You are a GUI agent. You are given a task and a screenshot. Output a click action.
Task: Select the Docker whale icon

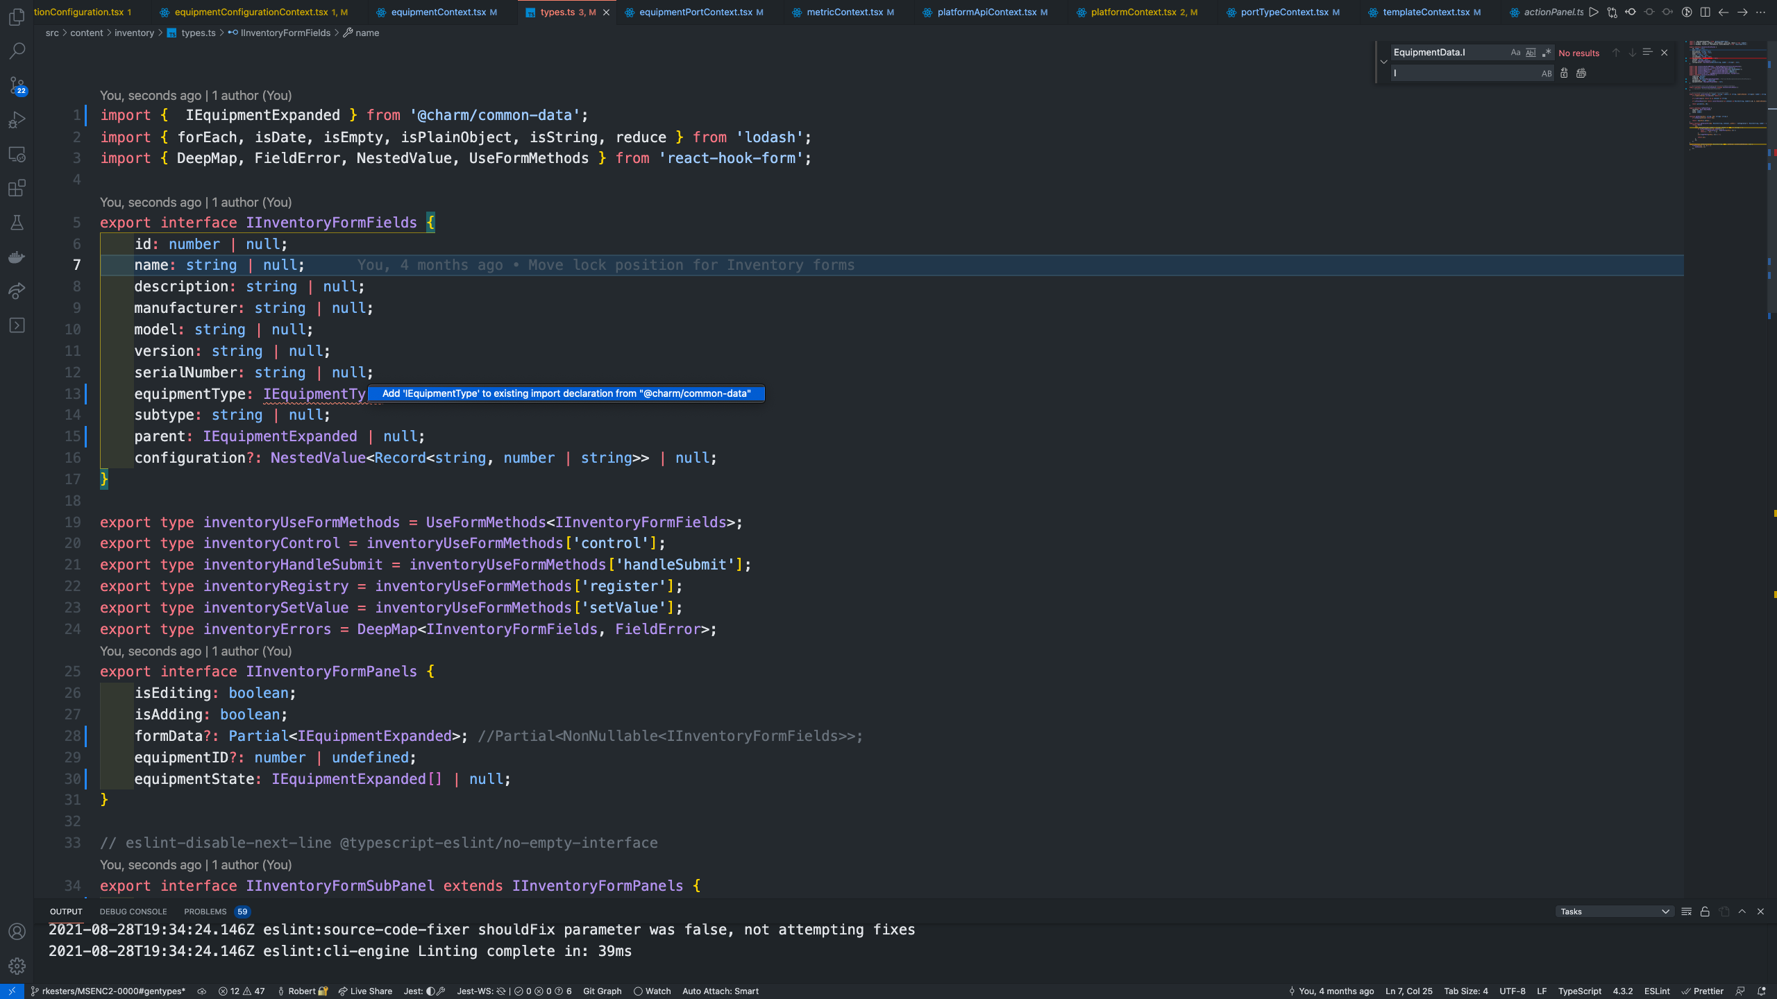tap(17, 257)
